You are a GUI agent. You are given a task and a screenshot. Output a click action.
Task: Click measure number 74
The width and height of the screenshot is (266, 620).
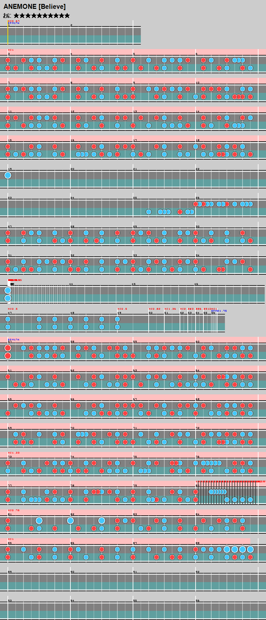[72, 457]
